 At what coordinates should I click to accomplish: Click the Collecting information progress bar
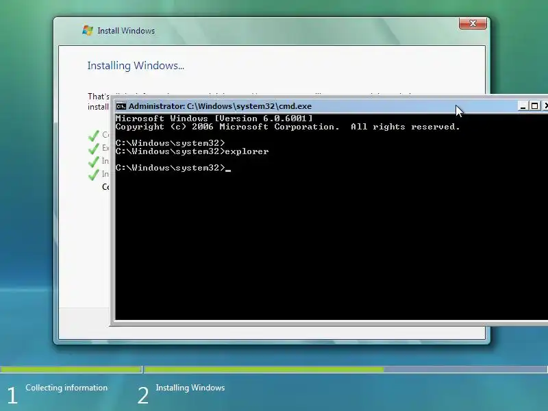pyautogui.click(x=71, y=369)
